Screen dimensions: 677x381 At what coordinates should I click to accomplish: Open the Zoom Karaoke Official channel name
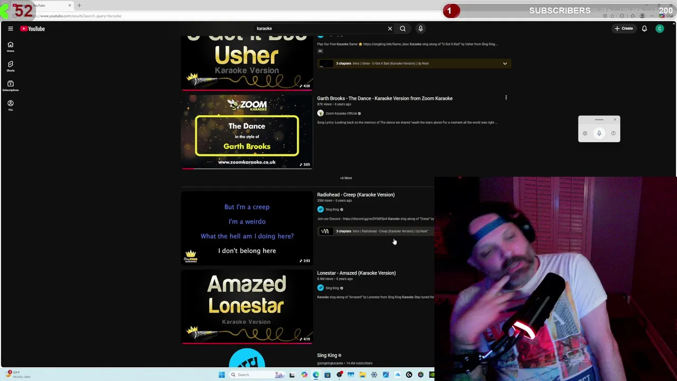[x=341, y=113]
